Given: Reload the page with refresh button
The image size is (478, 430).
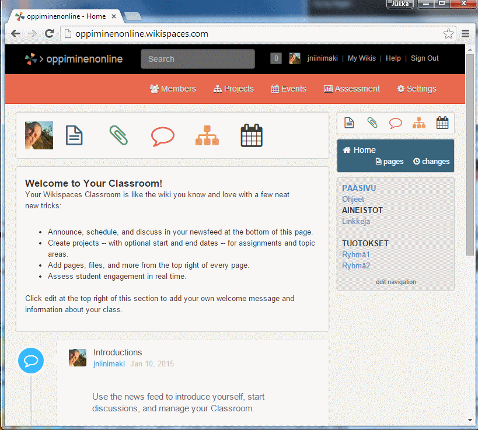Looking at the screenshot, I should coord(49,33).
